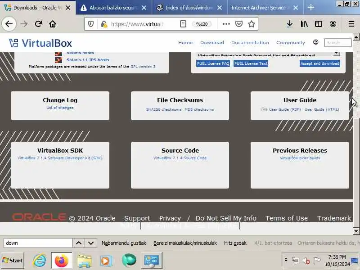Bookmark this page with the star
This screenshot has width=360, height=270.
tap(252, 24)
